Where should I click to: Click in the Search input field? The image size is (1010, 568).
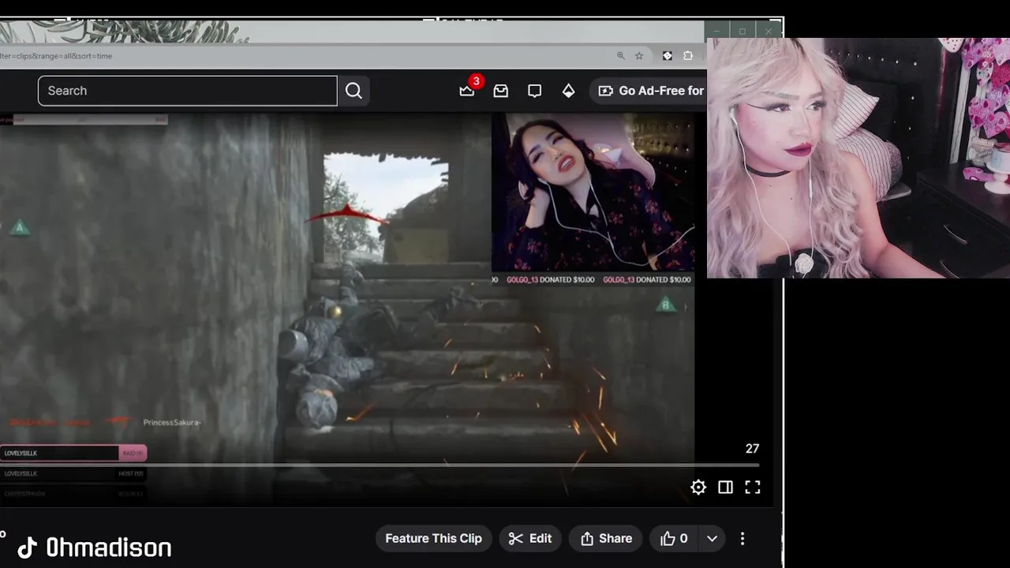pyautogui.click(x=188, y=91)
